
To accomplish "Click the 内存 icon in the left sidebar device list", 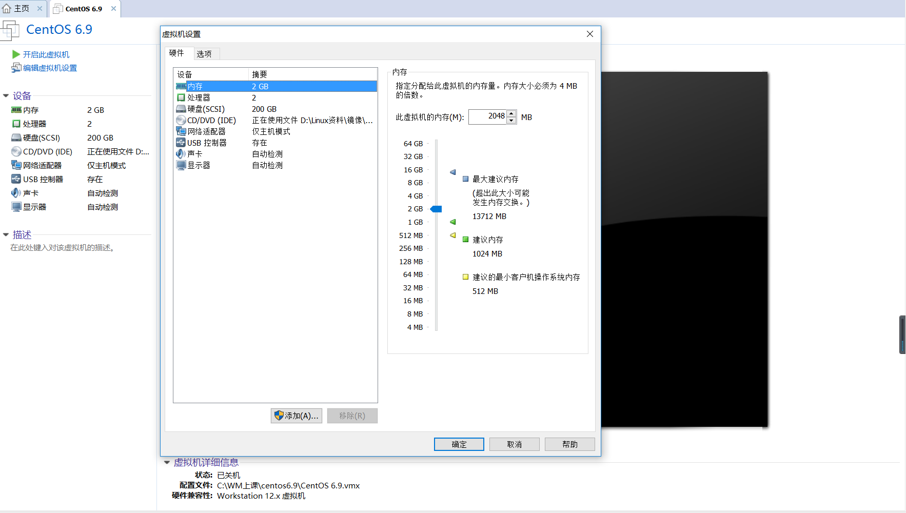I will click(16, 110).
